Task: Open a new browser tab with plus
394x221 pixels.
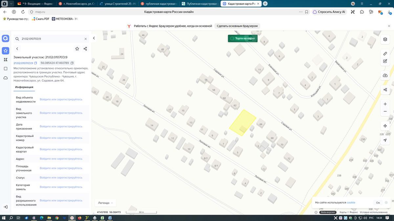Action: (x=265, y=4)
